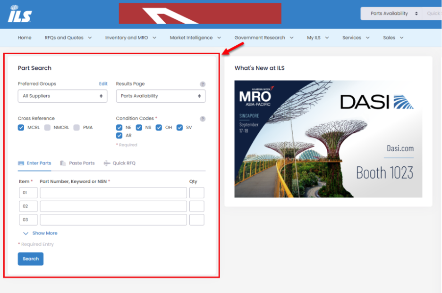442x293 pixels.
Task: Click the Quick RFQ airplane icon
Action: (x=107, y=163)
